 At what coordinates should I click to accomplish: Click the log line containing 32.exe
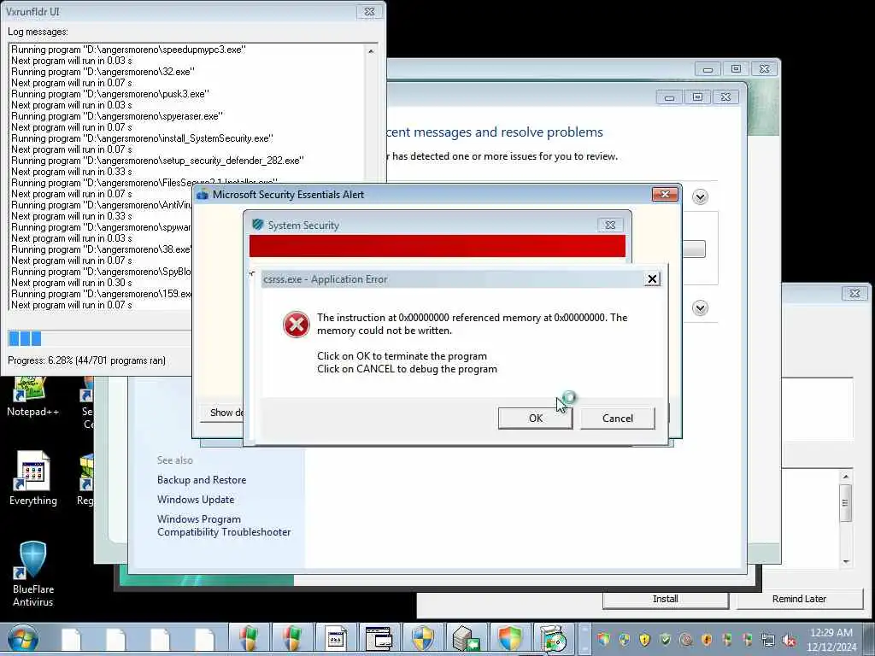103,72
